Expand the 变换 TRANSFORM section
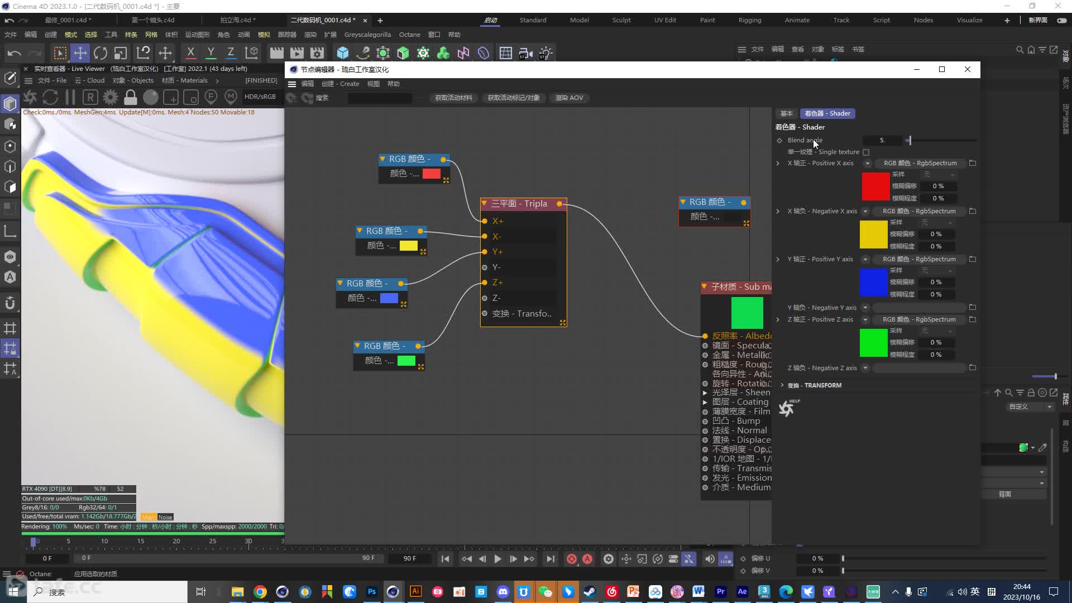The width and height of the screenshot is (1072, 603). tap(782, 385)
